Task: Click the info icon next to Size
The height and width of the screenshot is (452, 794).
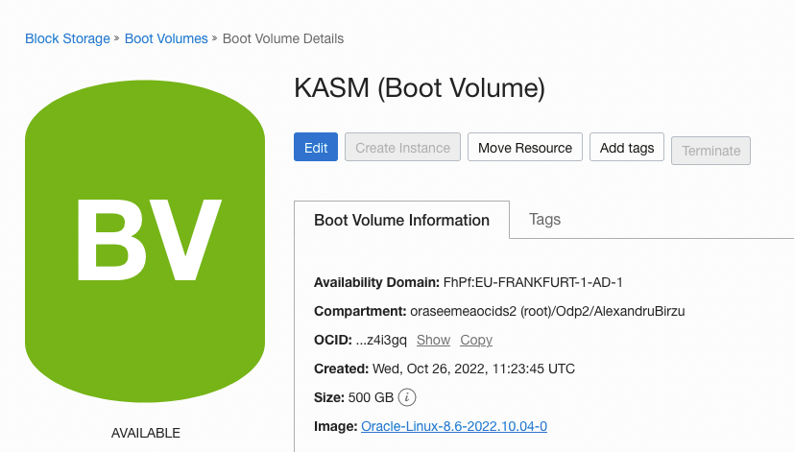Action: [x=406, y=397]
